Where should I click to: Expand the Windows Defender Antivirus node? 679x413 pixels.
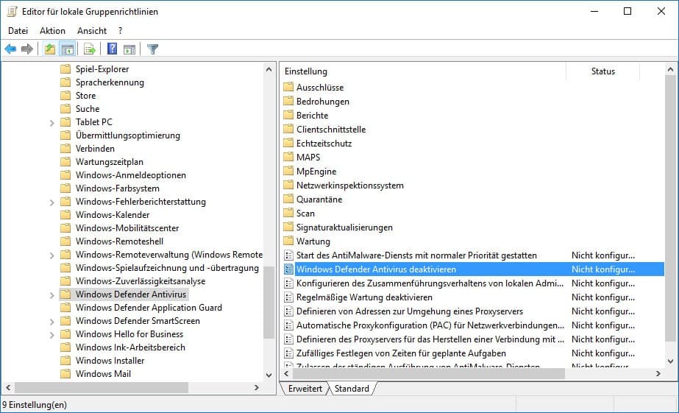(52, 295)
